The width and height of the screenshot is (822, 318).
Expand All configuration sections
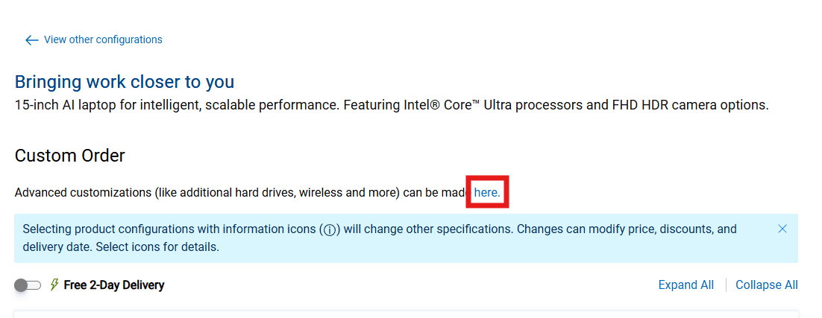coord(685,284)
